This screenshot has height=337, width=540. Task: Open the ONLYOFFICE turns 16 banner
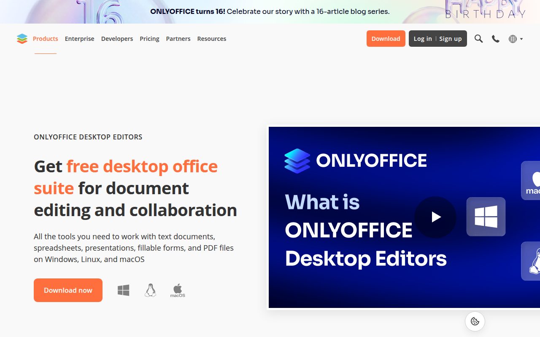click(x=270, y=12)
